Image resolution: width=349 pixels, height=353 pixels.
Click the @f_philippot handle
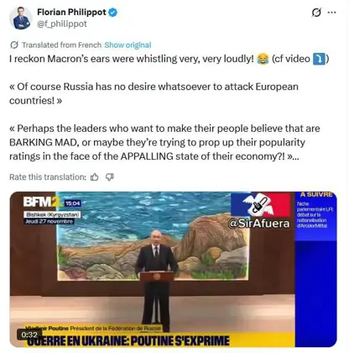pyautogui.click(x=62, y=24)
